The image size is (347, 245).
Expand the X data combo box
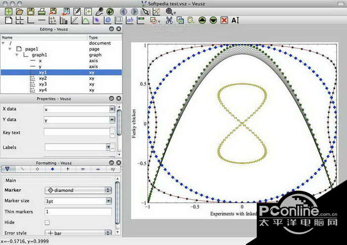pyautogui.click(x=113, y=109)
